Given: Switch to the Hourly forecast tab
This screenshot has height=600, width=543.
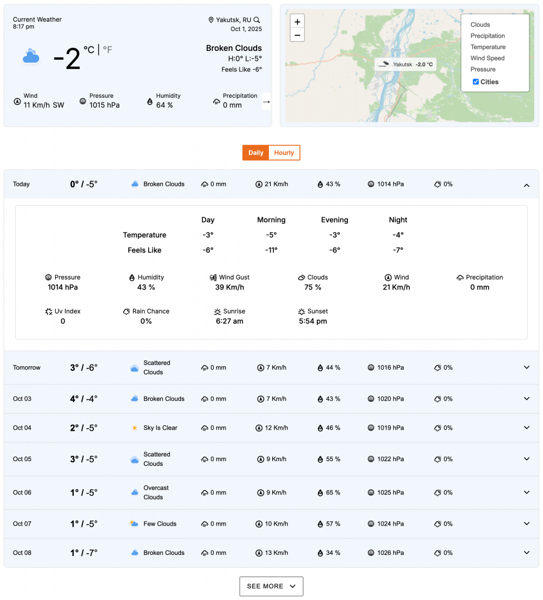Looking at the screenshot, I should [x=284, y=153].
